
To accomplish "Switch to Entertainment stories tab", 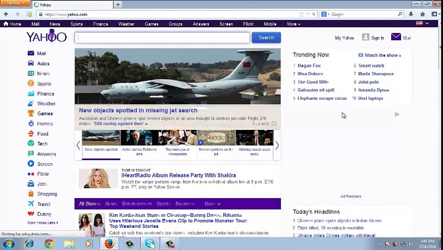I will pyautogui.click(x=137, y=204).
